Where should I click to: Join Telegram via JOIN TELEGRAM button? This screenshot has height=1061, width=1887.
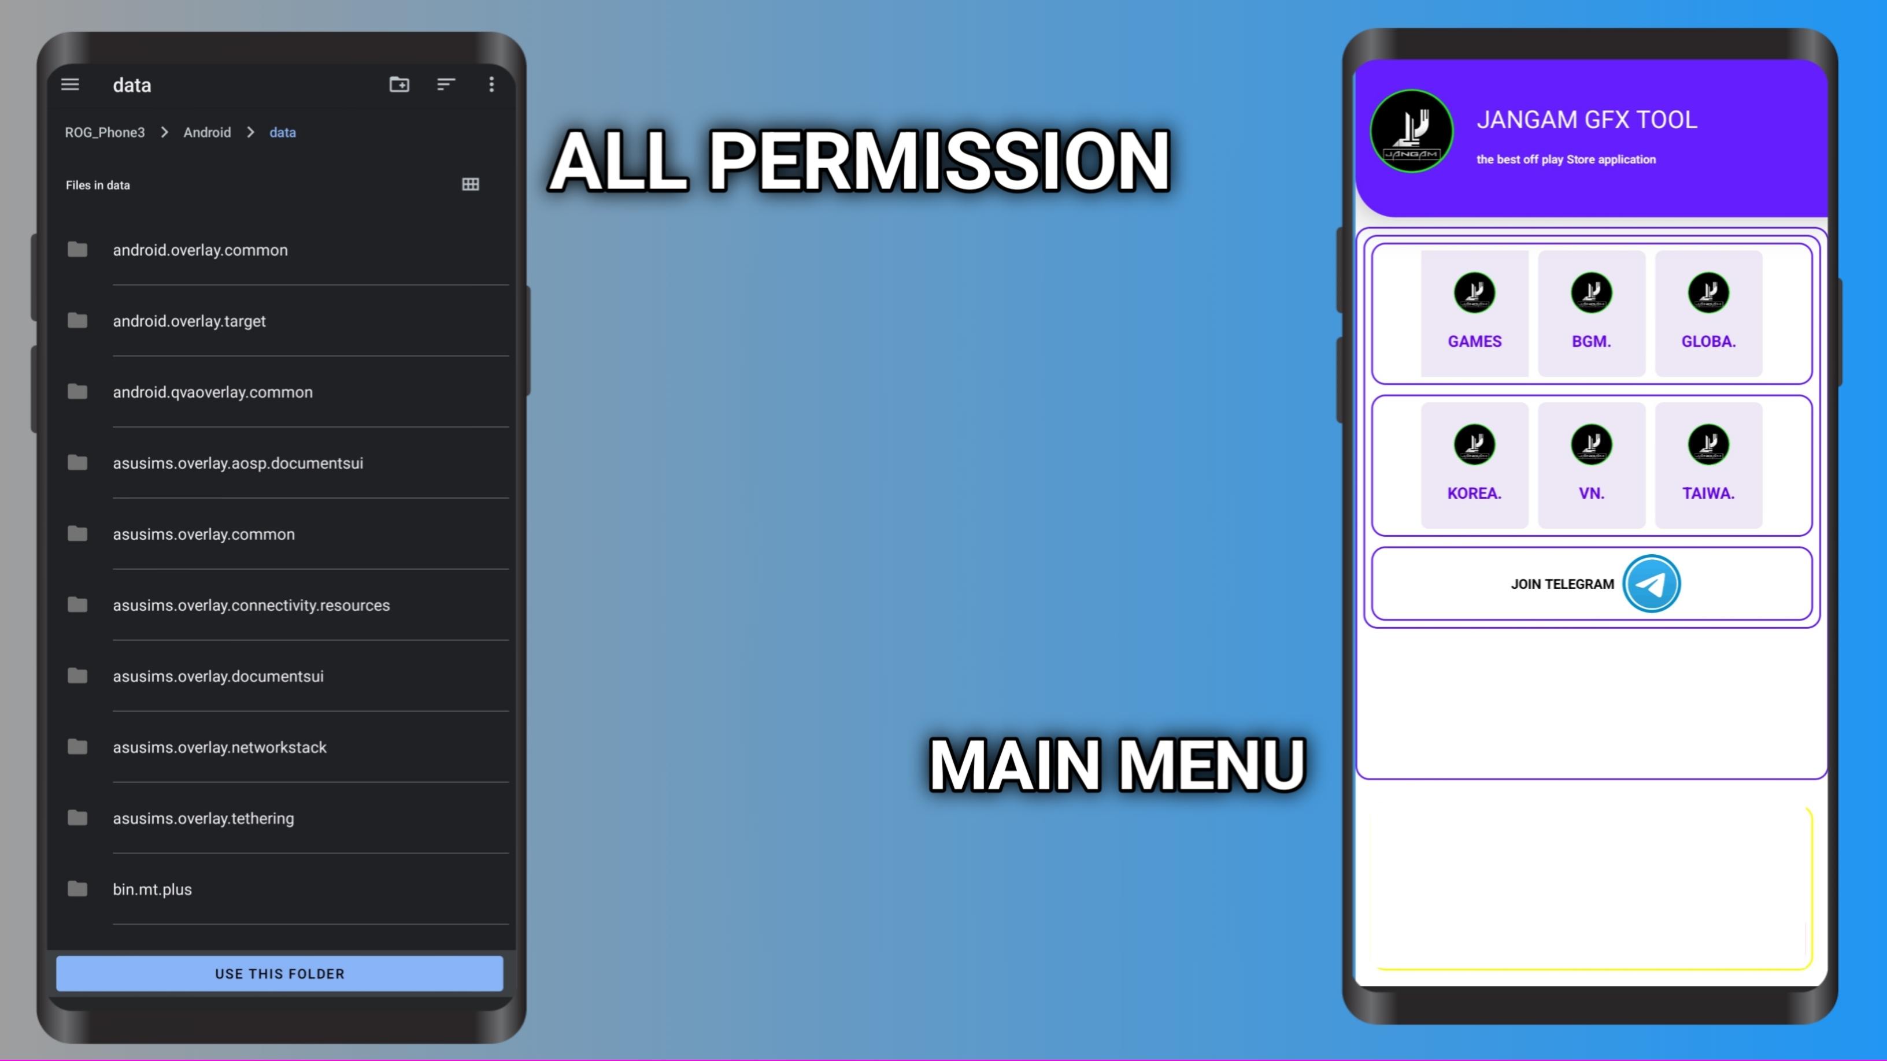click(x=1592, y=583)
